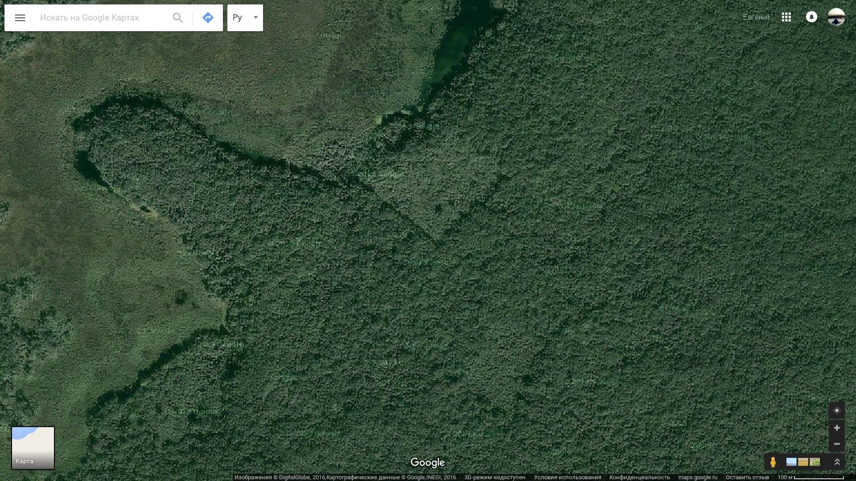The width and height of the screenshot is (856, 481).
Task: Open Условия использования link
Action: (x=568, y=477)
